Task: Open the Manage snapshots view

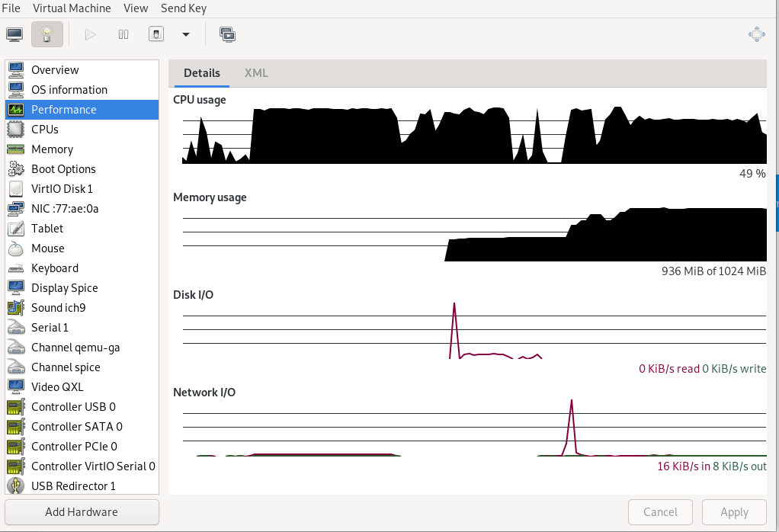Action: tap(227, 34)
